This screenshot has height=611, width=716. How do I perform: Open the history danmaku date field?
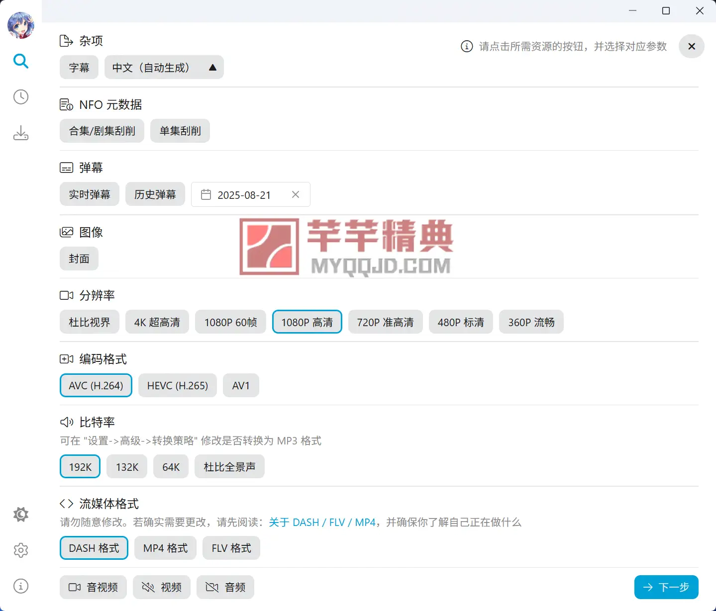pyautogui.click(x=251, y=194)
